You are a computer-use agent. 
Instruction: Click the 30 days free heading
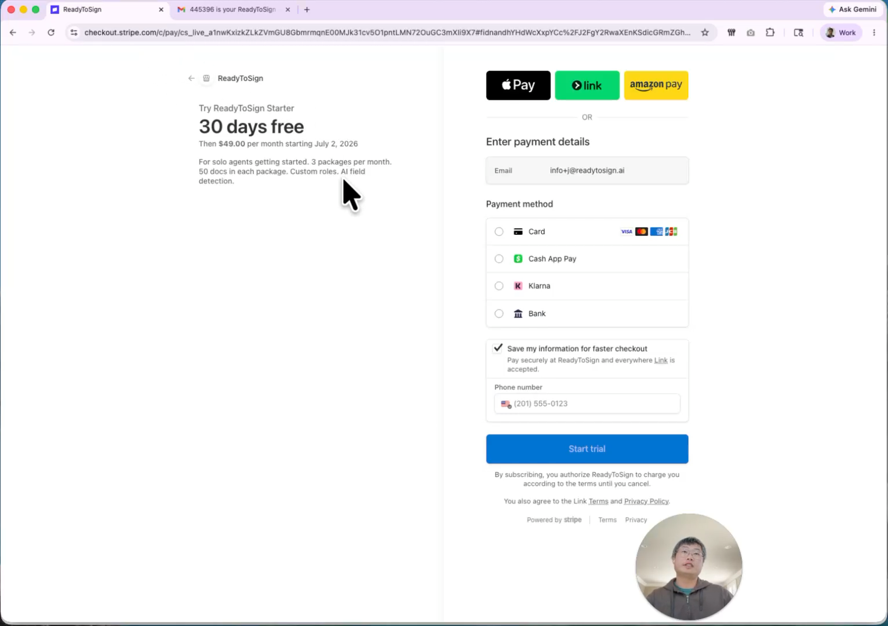pyautogui.click(x=251, y=126)
